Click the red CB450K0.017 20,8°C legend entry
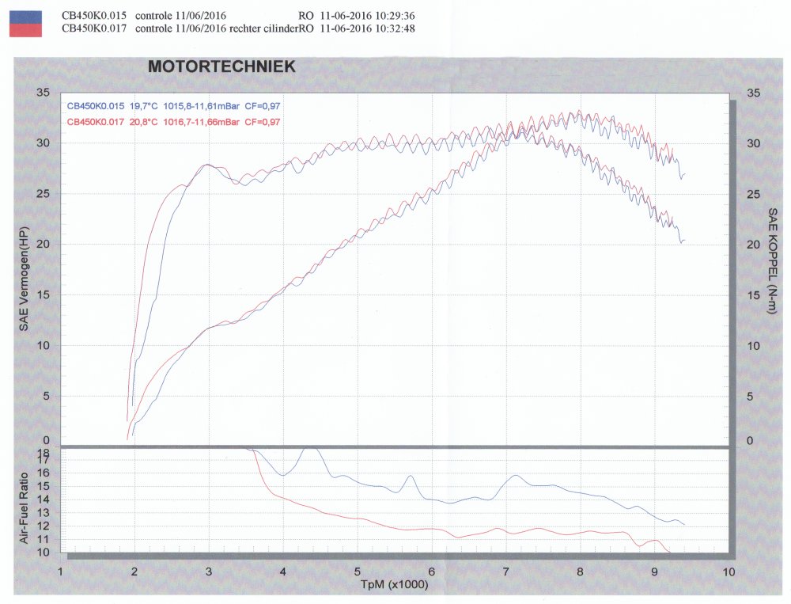 click(x=173, y=122)
